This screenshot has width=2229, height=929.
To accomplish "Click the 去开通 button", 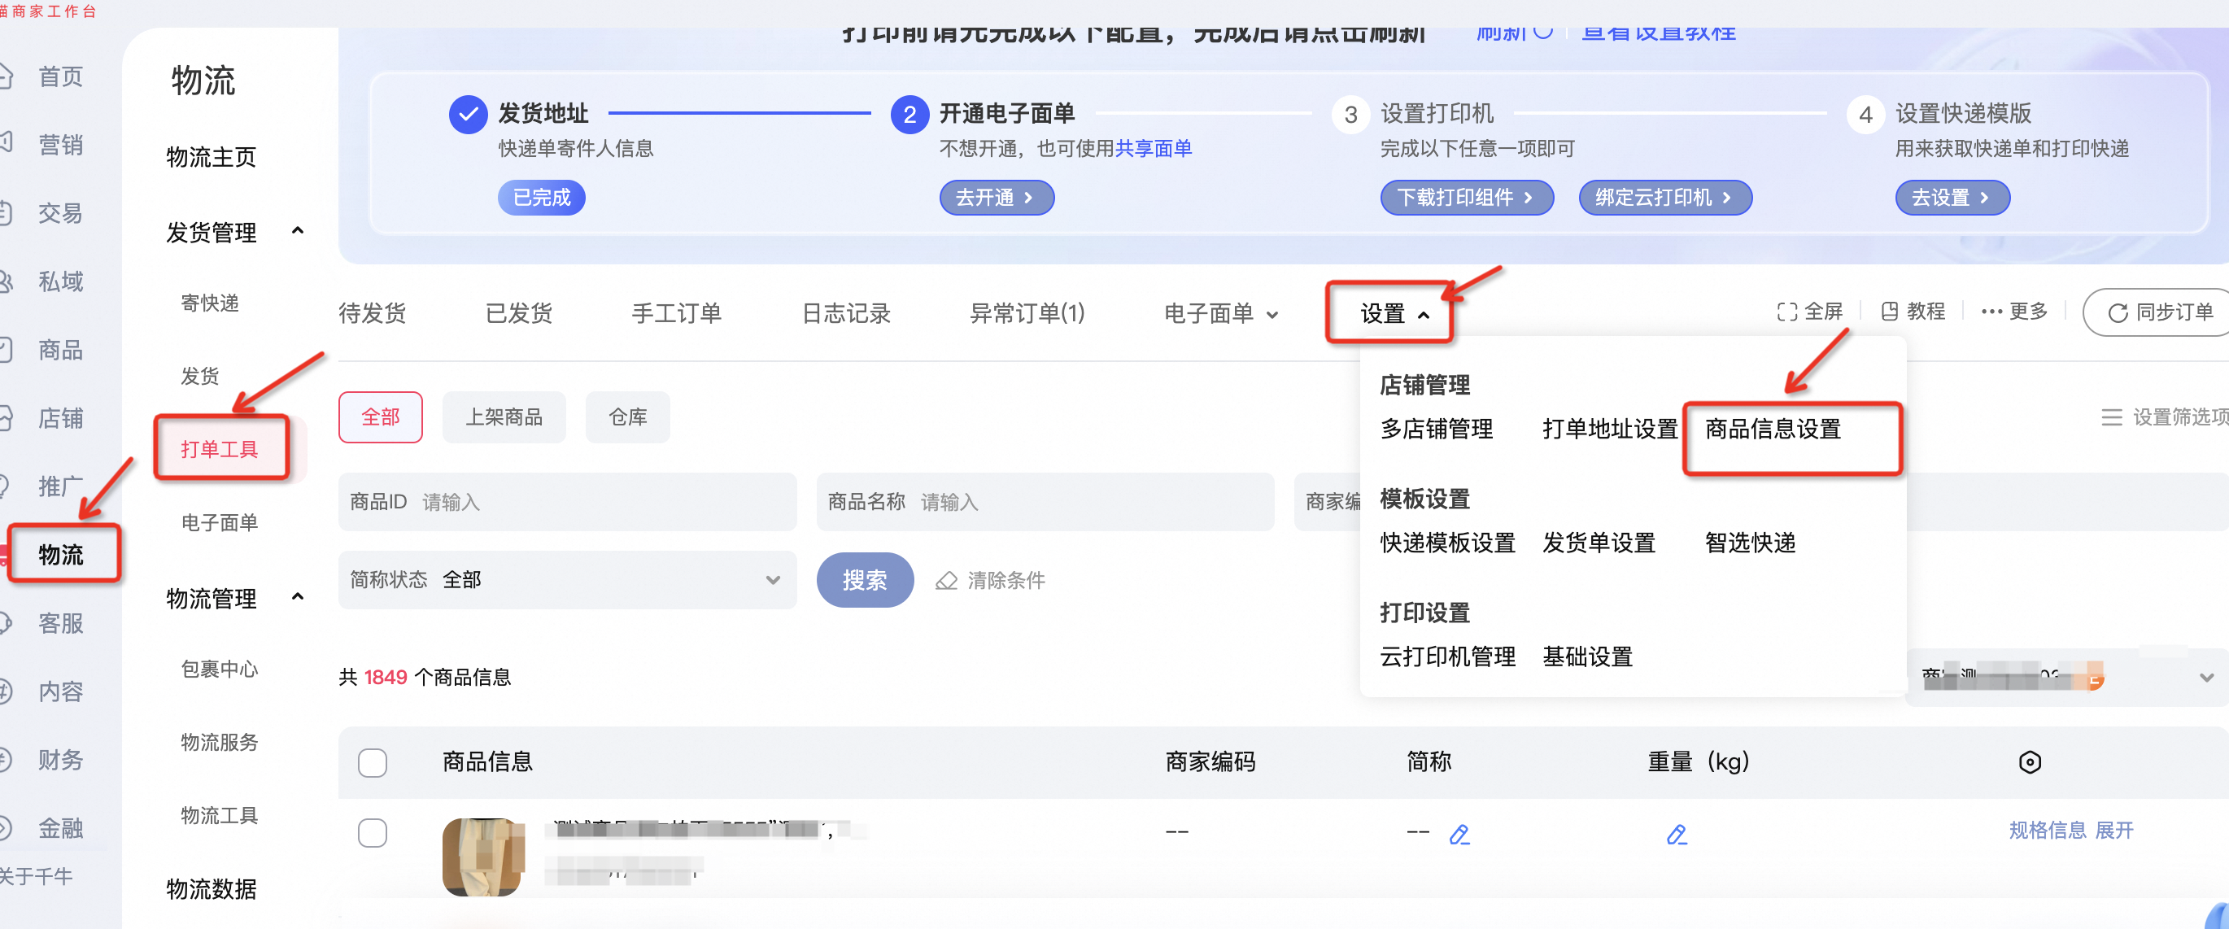I will point(996,197).
